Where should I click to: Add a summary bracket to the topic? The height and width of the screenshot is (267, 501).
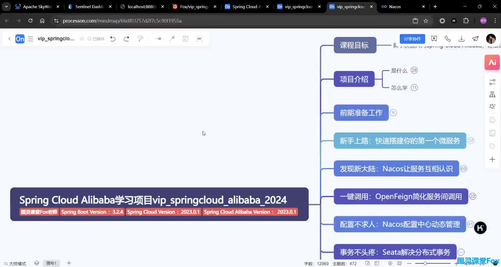click(x=186, y=39)
